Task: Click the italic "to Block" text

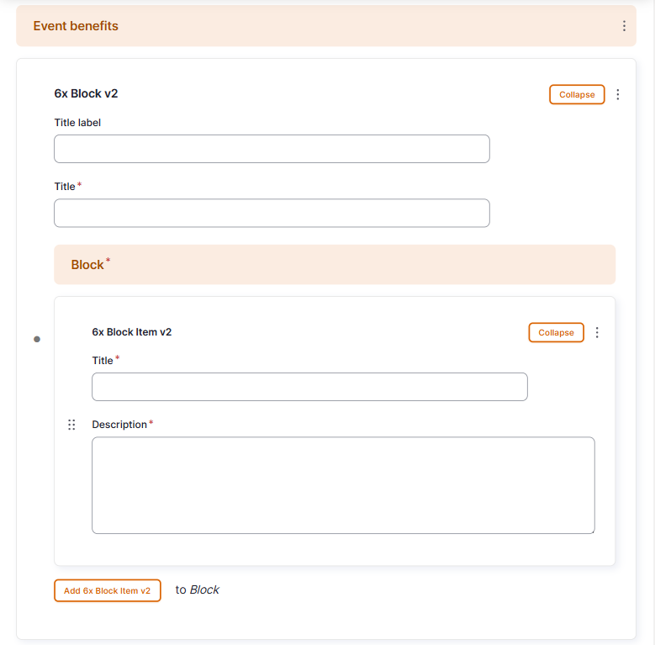Action: [198, 589]
